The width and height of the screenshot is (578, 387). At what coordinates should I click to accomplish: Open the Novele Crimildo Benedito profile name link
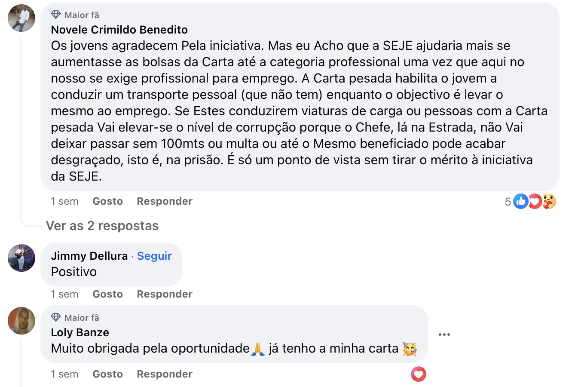[x=119, y=30]
